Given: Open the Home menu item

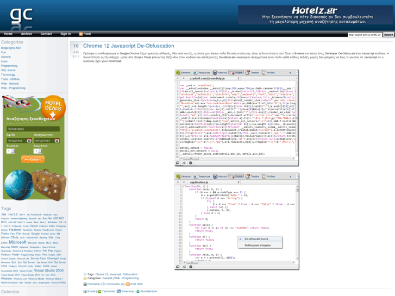Looking at the screenshot, I should [8, 34].
